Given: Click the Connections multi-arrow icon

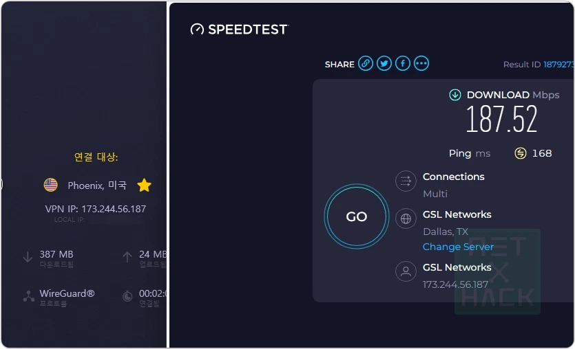Looking at the screenshot, I should (406, 181).
